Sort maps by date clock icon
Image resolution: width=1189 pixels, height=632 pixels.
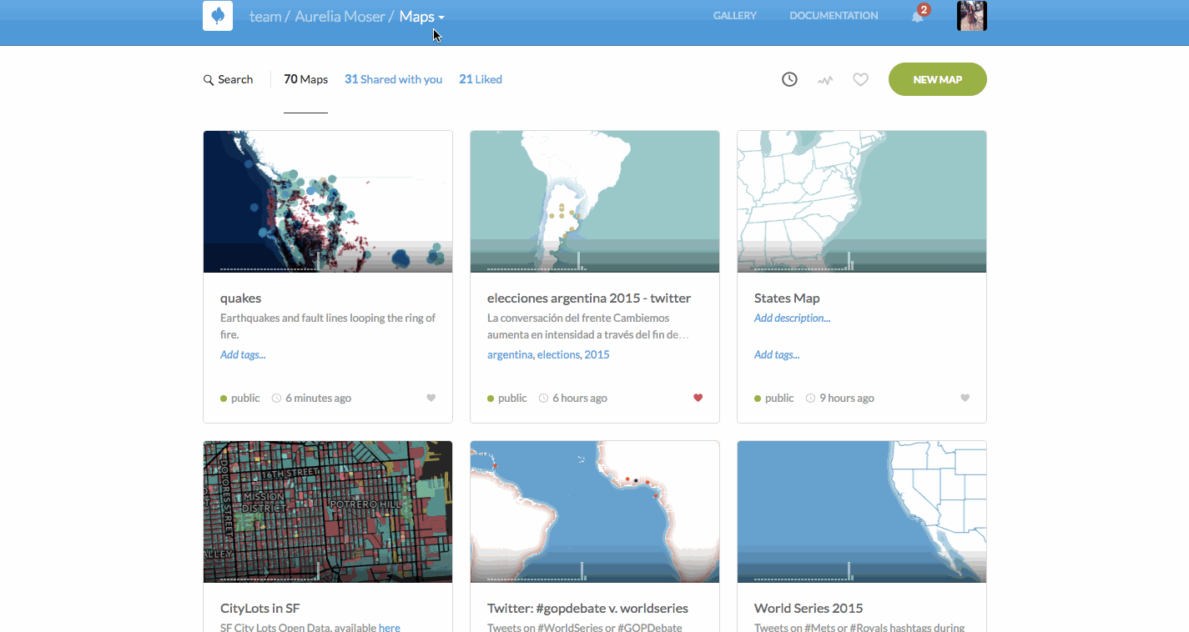tap(789, 79)
